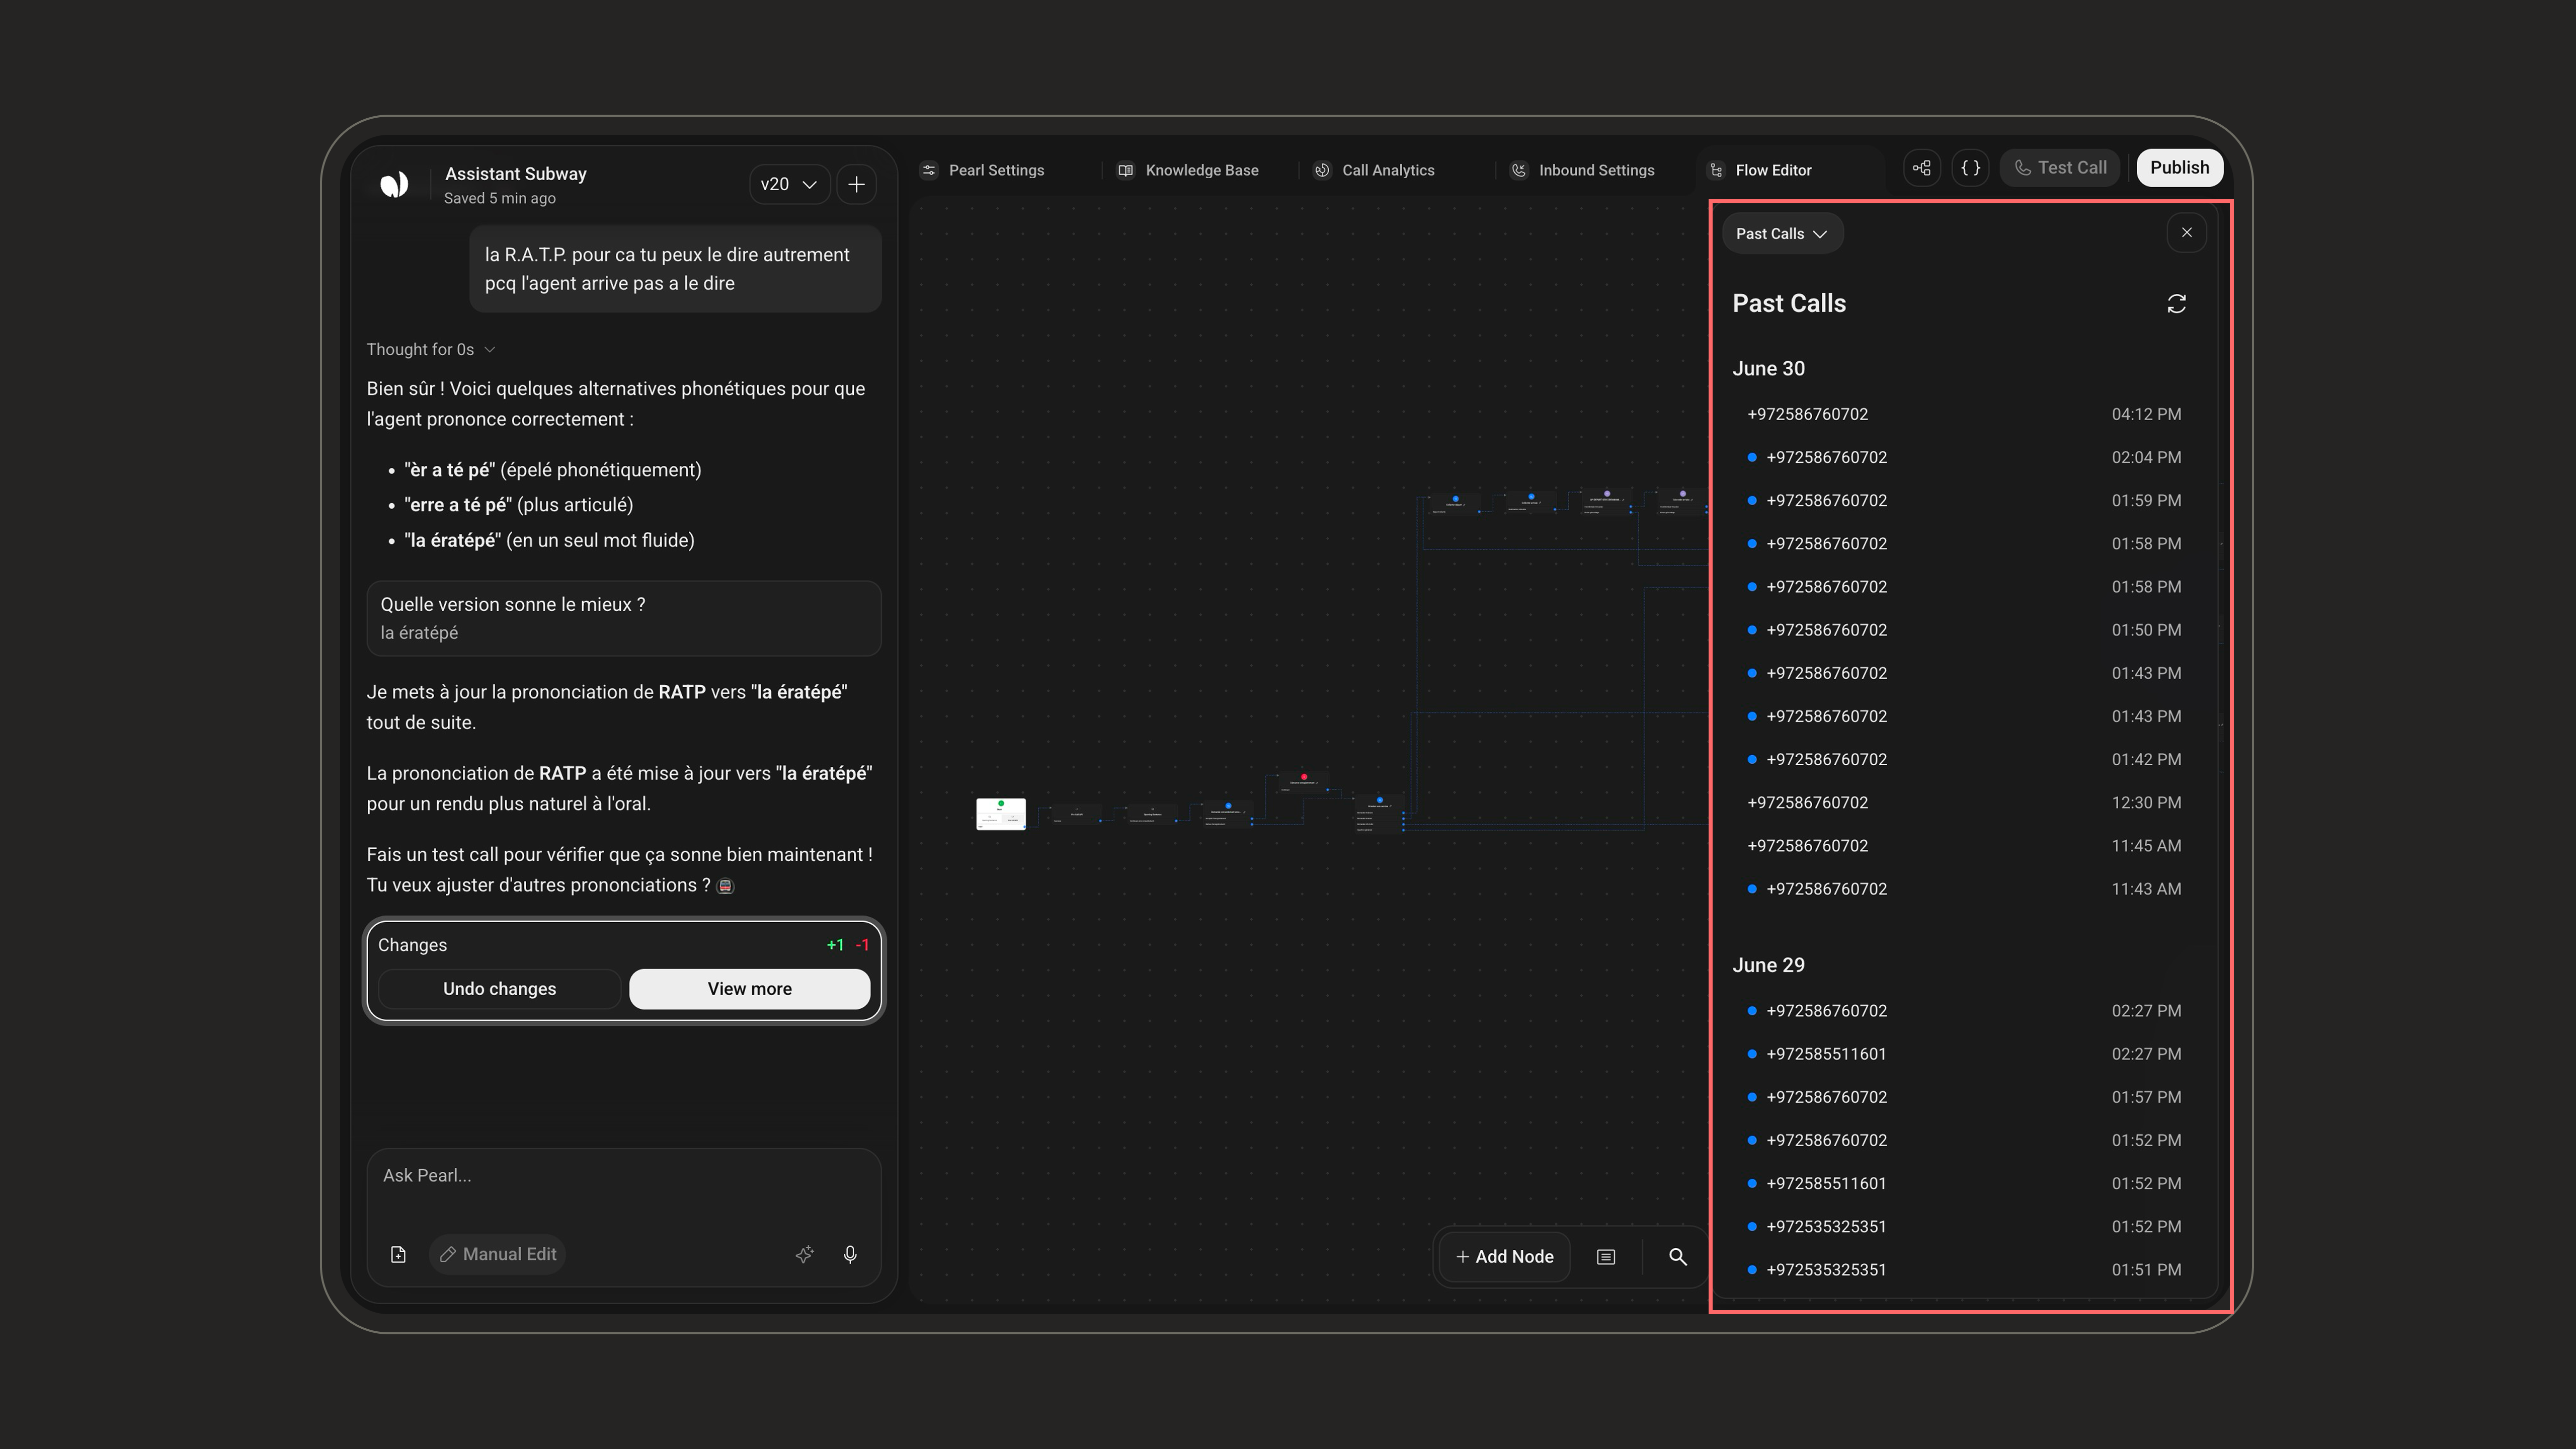2576x1449 pixels.
Task: Open the June 30 call at 02:04 PM
Action: coord(1964,457)
